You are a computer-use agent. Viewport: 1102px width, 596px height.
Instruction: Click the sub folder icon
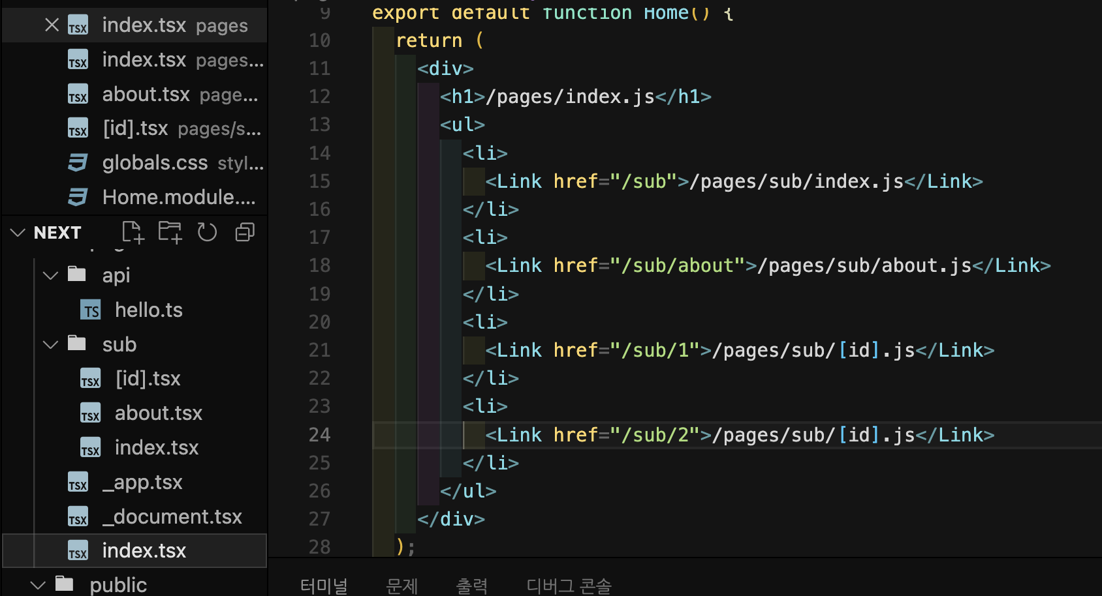tap(77, 343)
